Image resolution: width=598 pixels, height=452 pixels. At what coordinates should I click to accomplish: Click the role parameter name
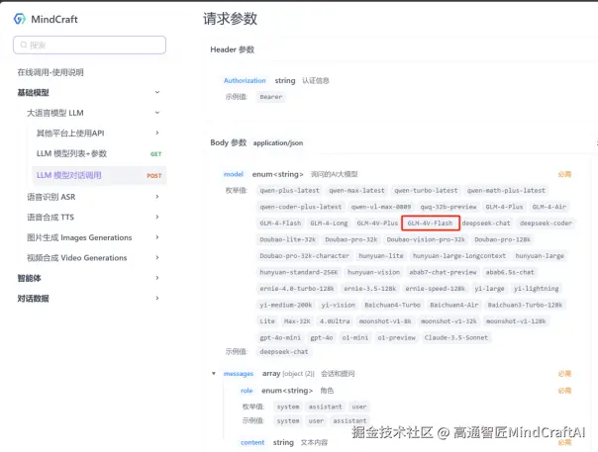tap(247, 391)
